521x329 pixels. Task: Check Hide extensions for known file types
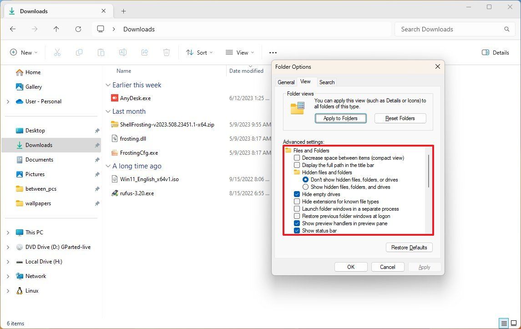(x=297, y=202)
